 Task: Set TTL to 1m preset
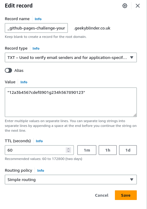(87, 150)
